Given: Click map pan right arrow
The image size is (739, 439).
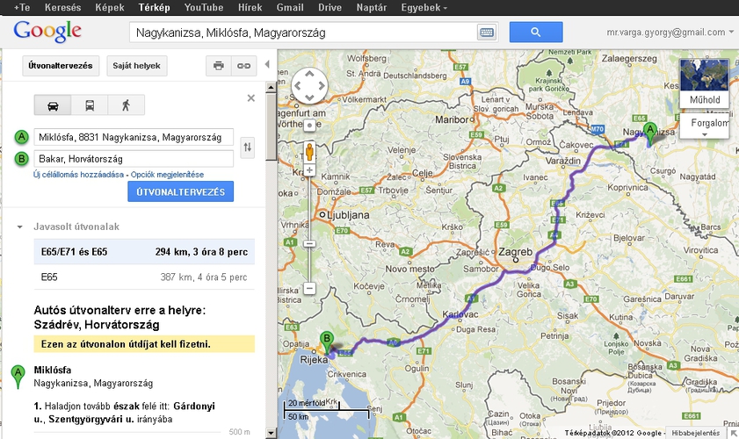Looking at the screenshot, I should 322,86.
